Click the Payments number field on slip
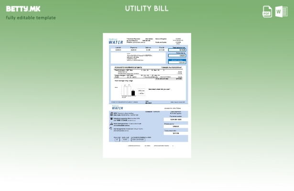The width and height of the screenshot is (294, 191). point(175,119)
